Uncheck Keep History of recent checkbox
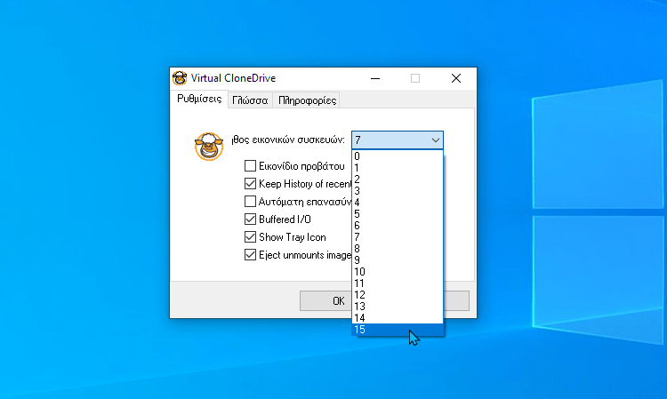Screen dimensions: 667x399 [250, 184]
